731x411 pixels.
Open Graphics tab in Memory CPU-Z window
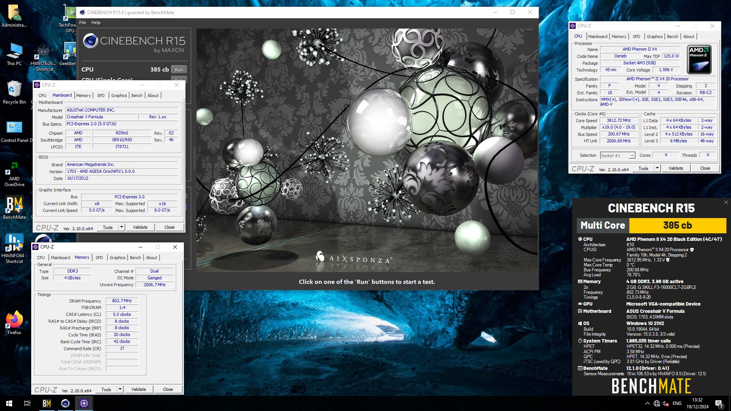pos(118,258)
